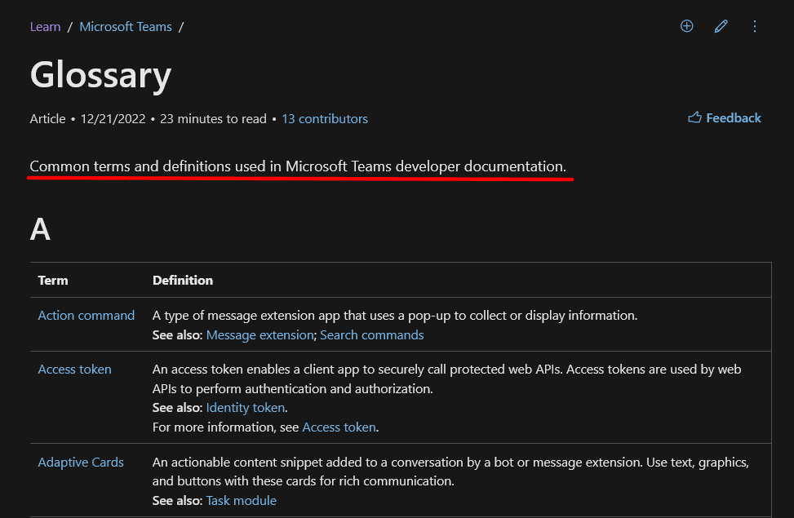Click the Add to collection plus icon
The width and height of the screenshot is (794, 518).
(686, 26)
